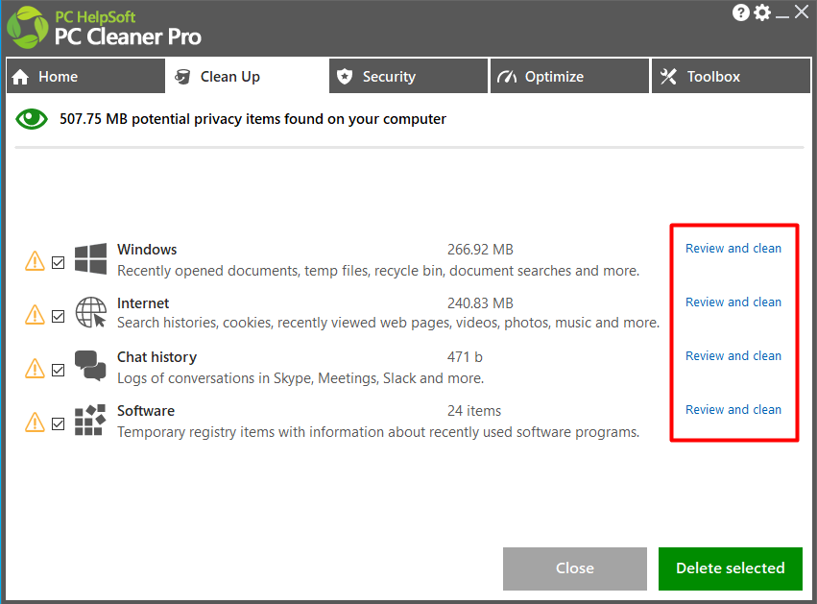Image resolution: width=817 pixels, height=604 pixels.
Task: Open the Security tab
Action: (408, 76)
